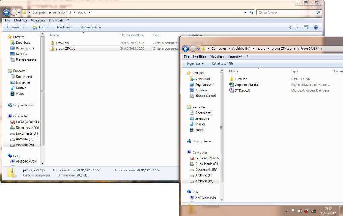
Task: Open view options dropdown arrow in lavoro toolbar
Action: coord(297,27)
